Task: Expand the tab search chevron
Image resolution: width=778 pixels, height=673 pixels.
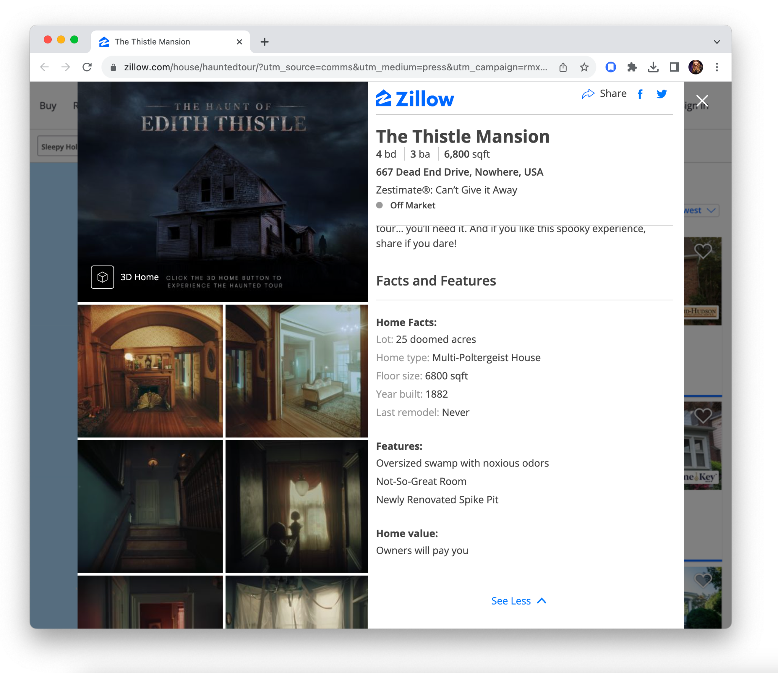Action: click(717, 42)
